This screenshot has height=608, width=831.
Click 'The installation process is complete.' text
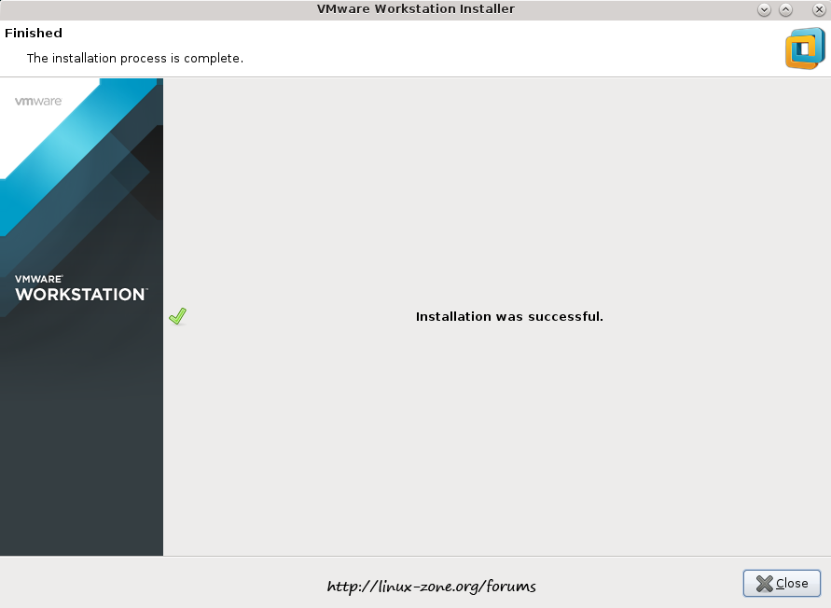tap(134, 59)
